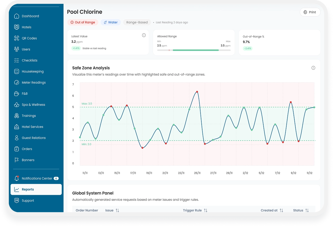The image size is (333, 226).
Task: Click the Safe Zone Analysis info icon
Action: point(313,68)
